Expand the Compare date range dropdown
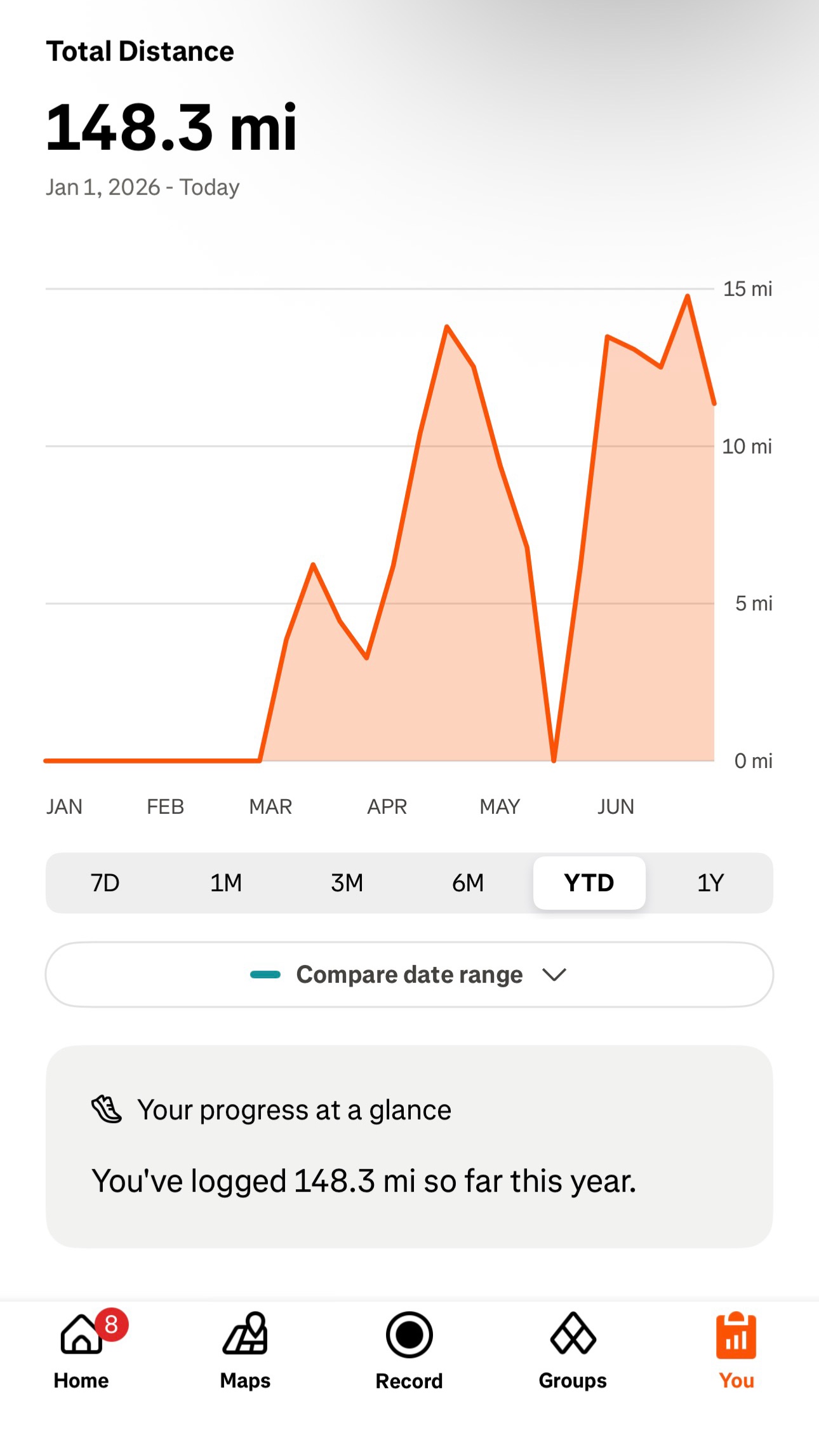 click(409, 974)
